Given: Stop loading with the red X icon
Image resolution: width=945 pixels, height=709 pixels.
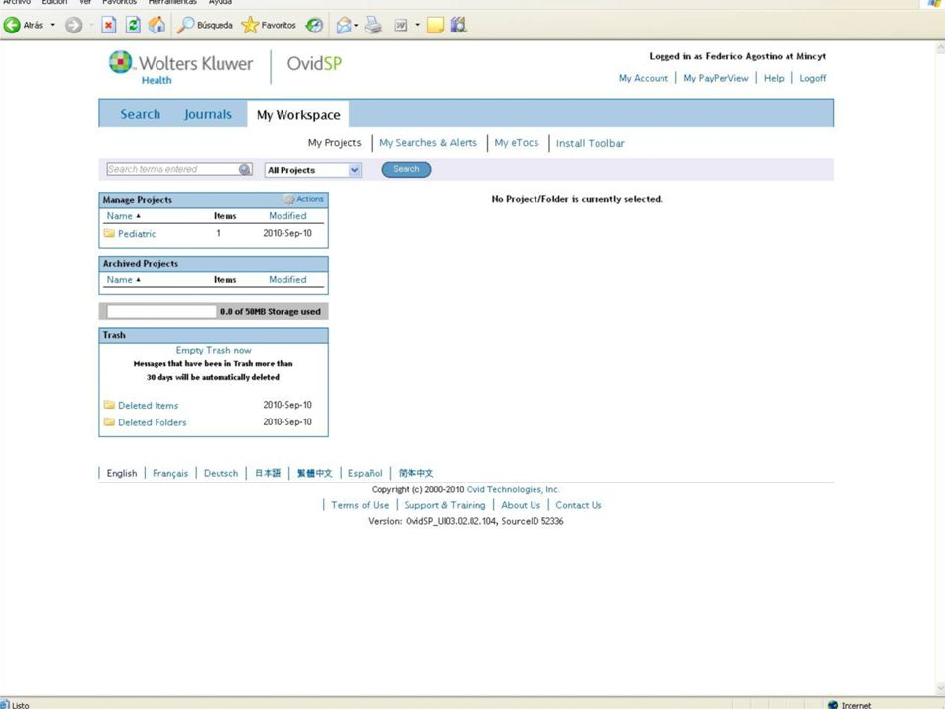Looking at the screenshot, I should pos(109,25).
